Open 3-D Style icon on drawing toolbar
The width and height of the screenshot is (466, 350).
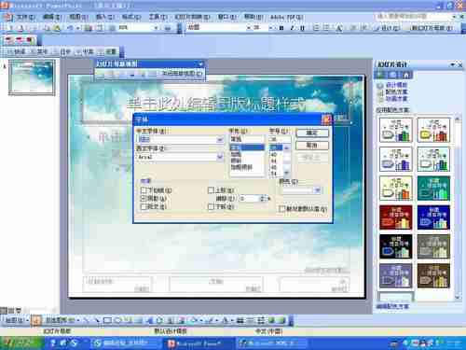(x=282, y=320)
